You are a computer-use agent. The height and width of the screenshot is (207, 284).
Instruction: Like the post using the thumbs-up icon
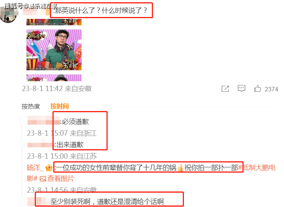(258, 88)
